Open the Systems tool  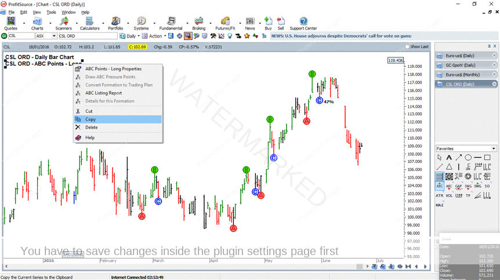(x=142, y=24)
